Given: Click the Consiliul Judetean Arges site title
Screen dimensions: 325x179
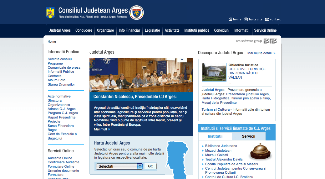Looking at the screenshot, I should coord(93,10).
